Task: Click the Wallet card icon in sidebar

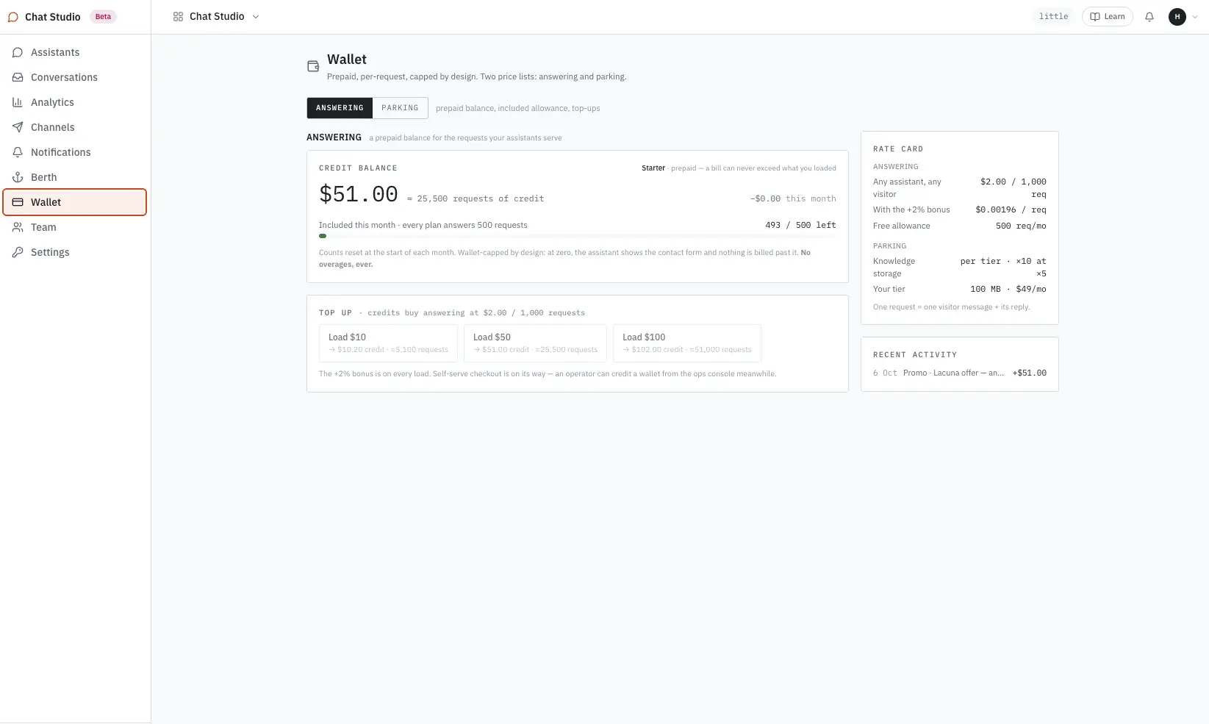Action: (18, 202)
